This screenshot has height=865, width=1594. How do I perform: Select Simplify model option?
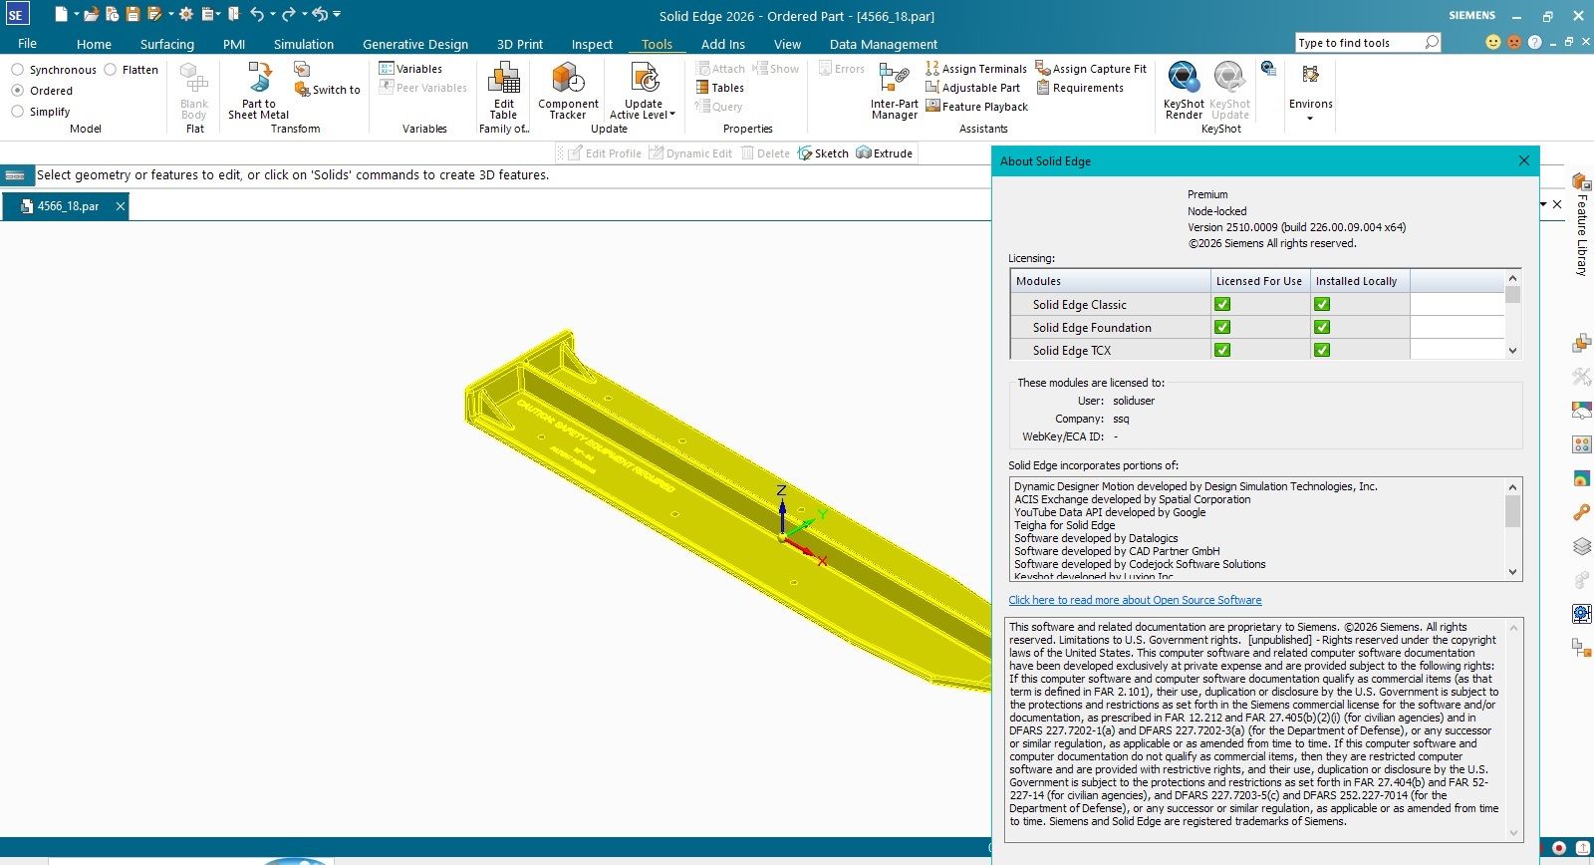(41, 112)
